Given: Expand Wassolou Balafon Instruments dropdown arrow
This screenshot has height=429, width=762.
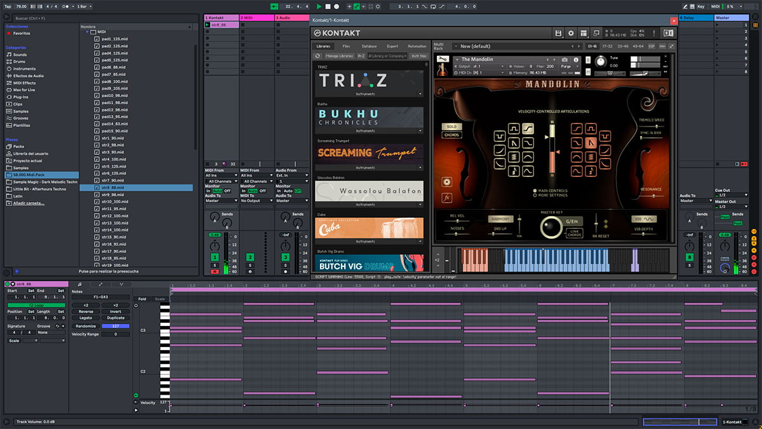Looking at the screenshot, I should pos(420,205).
